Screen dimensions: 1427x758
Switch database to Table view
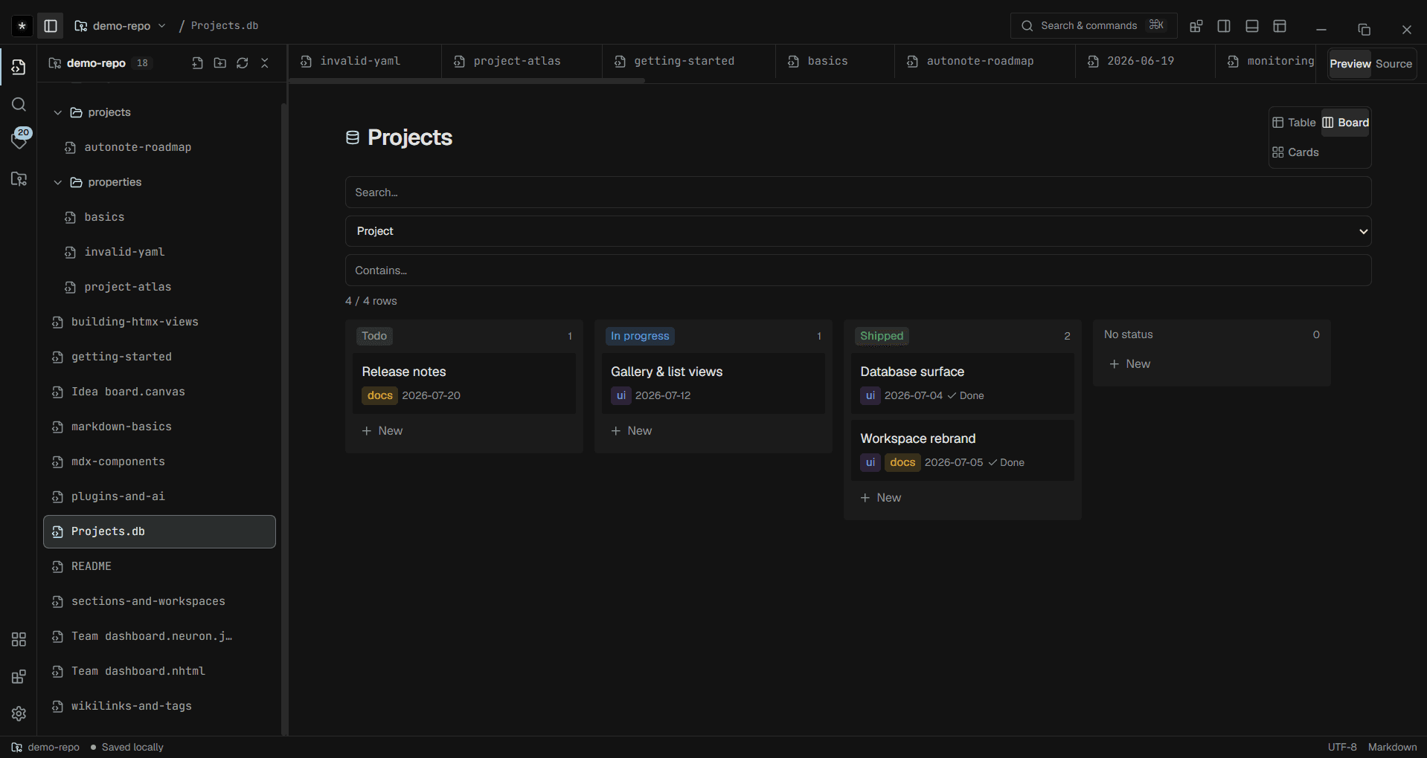pos(1295,123)
